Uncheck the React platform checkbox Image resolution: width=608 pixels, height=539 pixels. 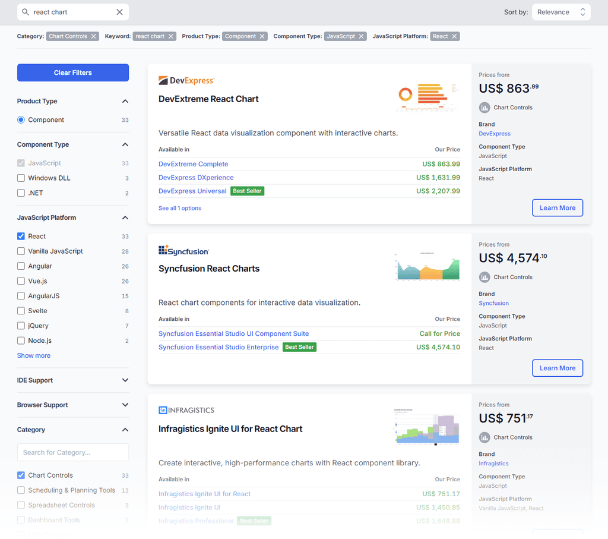(21, 237)
